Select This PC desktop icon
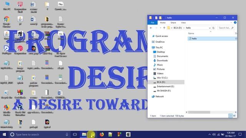Viewport: 246px width, 138px height. [x=7, y=6]
